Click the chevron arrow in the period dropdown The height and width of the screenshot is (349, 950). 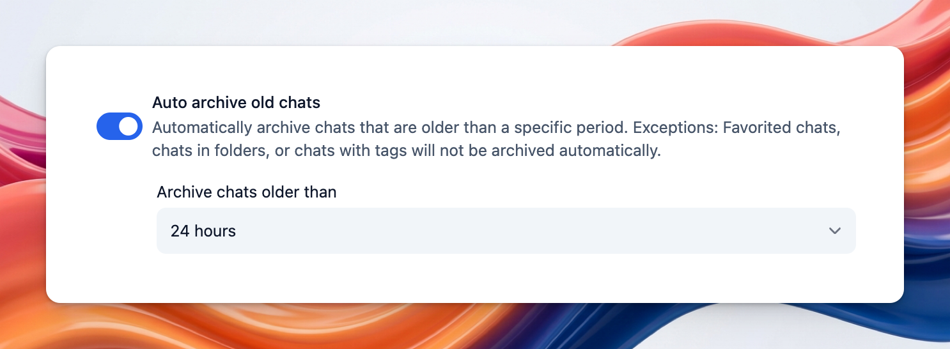pos(834,231)
